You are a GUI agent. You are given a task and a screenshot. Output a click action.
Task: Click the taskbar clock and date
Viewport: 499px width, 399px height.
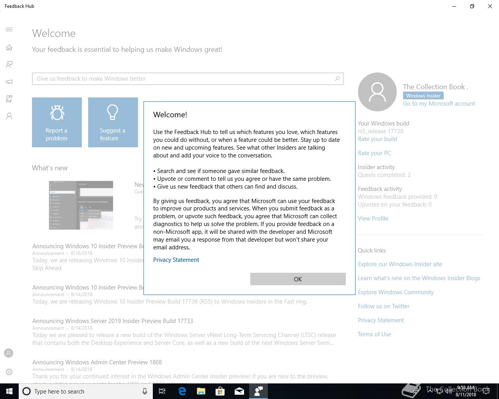coord(466,391)
